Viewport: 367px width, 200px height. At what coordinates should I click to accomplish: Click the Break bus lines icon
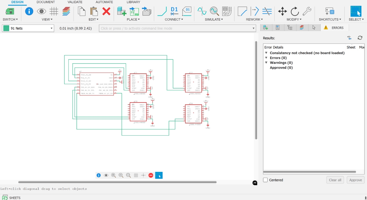click(x=267, y=11)
